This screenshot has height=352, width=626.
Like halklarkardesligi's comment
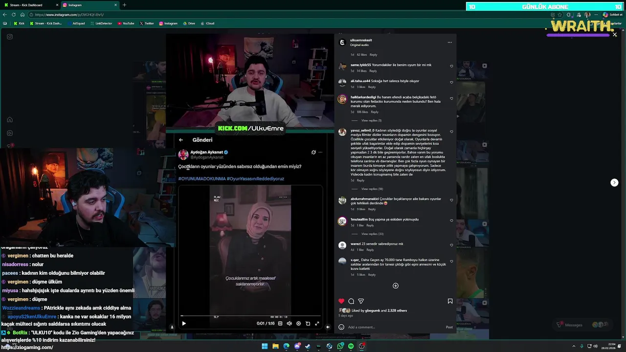click(x=451, y=98)
